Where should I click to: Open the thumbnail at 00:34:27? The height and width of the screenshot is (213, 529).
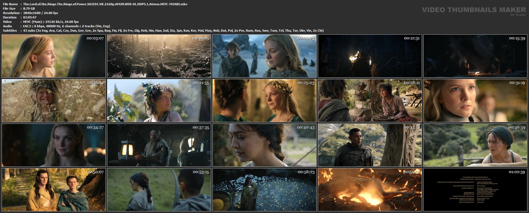(x=54, y=145)
